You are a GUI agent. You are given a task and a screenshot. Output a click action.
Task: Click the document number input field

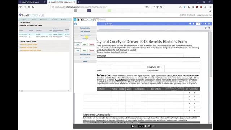(x=85, y=19)
